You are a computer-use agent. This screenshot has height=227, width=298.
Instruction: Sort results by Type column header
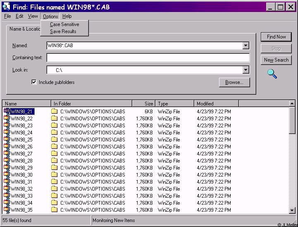pyautogui.click(x=175, y=104)
